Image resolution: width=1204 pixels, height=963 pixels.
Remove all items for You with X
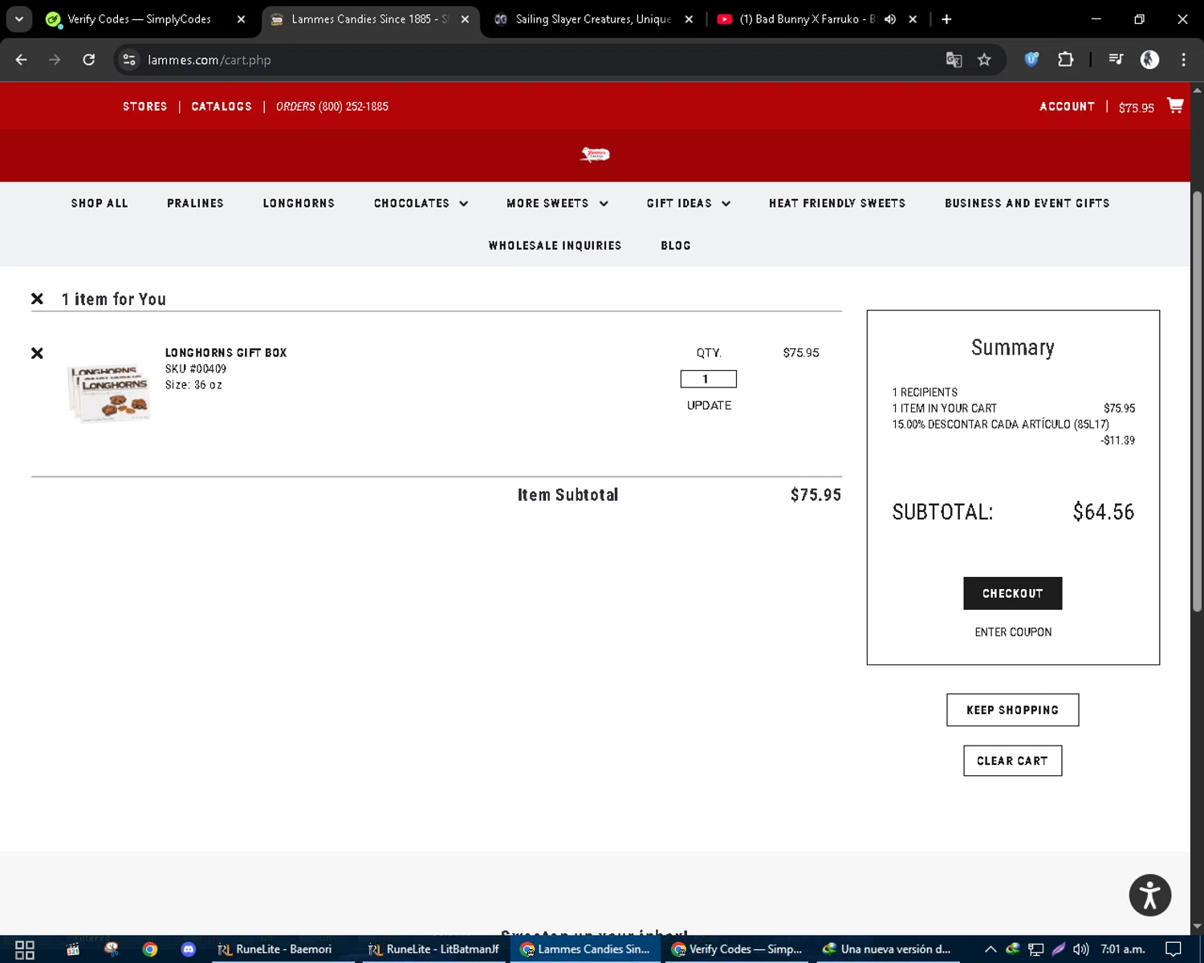click(x=37, y=299)
